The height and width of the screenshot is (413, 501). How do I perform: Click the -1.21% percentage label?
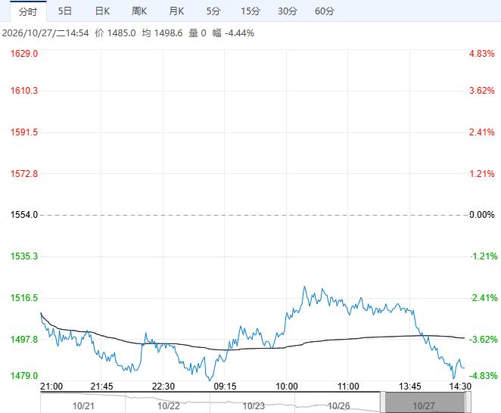[484, 256]
